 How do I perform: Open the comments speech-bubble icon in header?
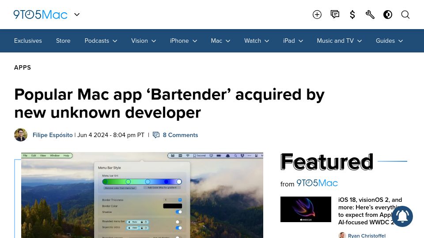pyautogui.click(x=335, y=14)
